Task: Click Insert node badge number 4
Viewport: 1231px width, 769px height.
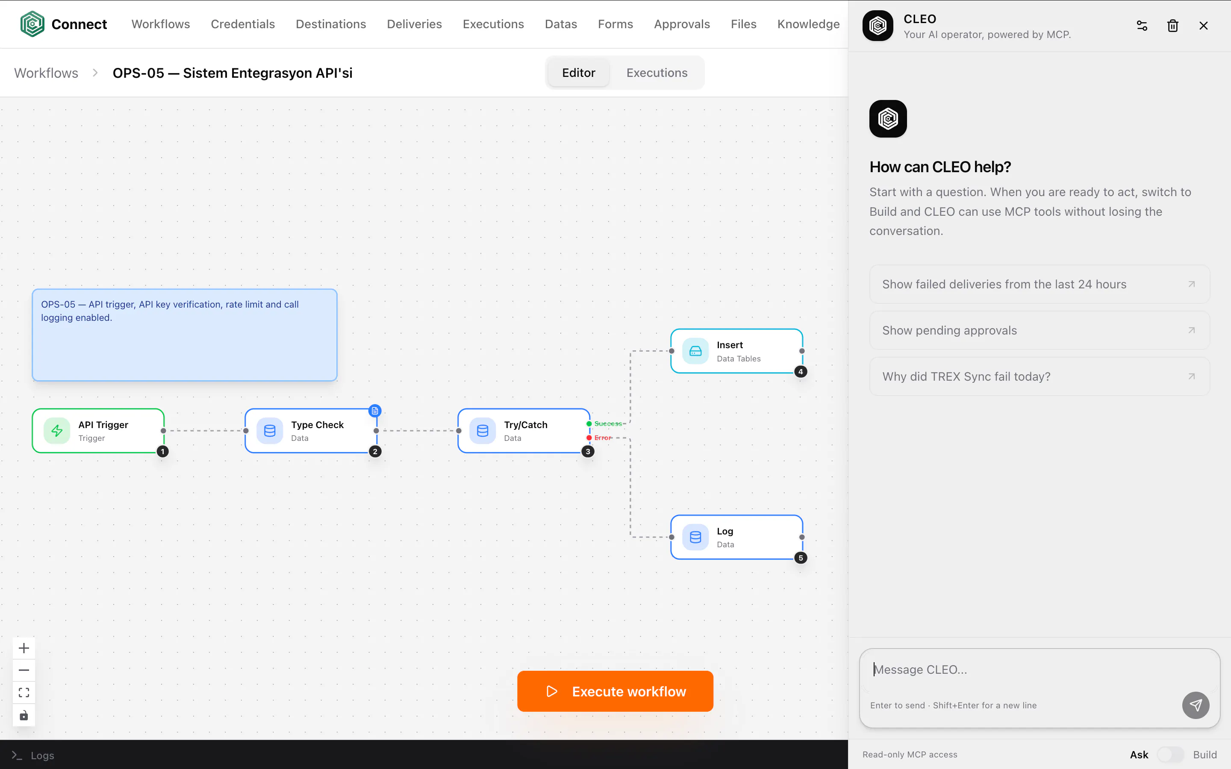Action: (x=801, y=372)
